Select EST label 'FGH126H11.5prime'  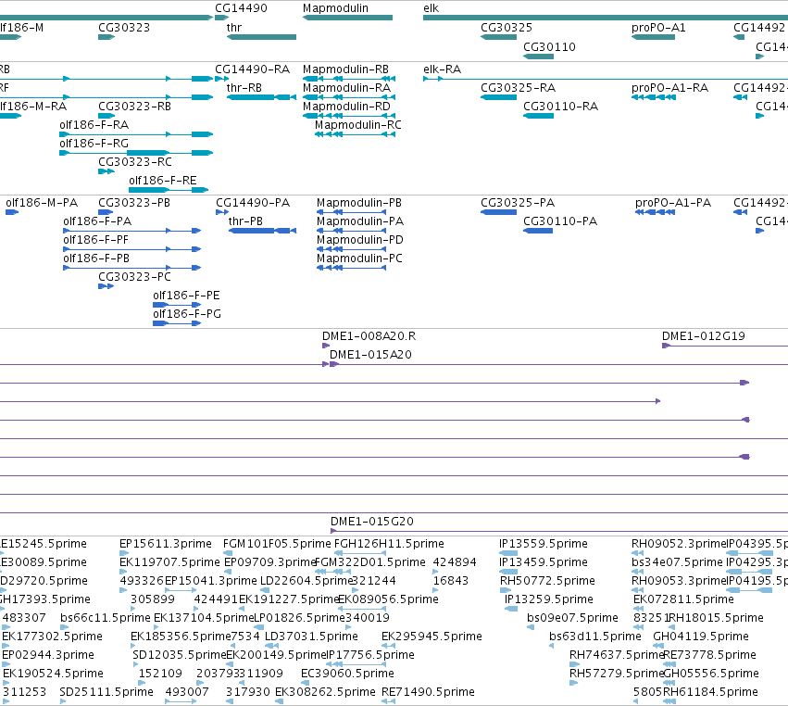coord(389,544)
